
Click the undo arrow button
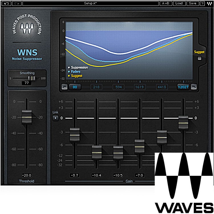pyautogui.click(x=6, y=3)
